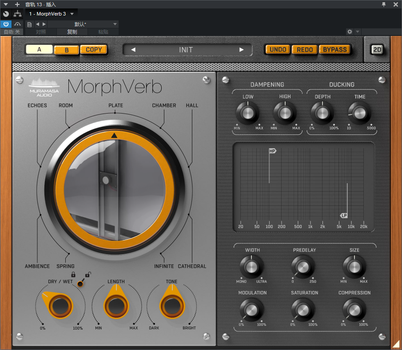402x350 pixels.
Task: Click the SATURATION knob
Action: pyautogui.click(x=303, y=310)
